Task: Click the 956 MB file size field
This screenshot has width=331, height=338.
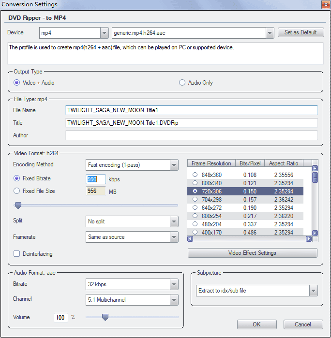Action: coord(96,191)
